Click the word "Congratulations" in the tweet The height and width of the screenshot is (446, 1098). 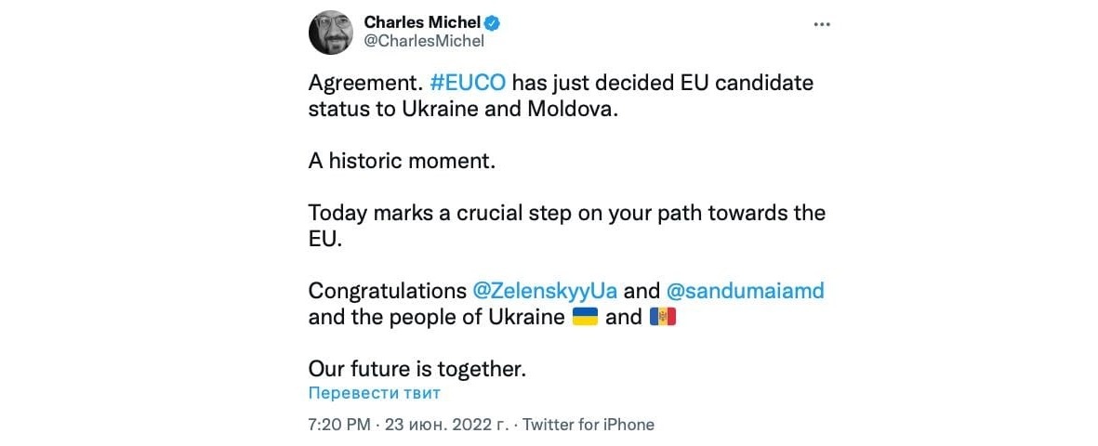[387, 290]
